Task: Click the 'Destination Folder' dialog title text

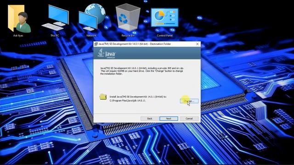Action: [160, 44]
